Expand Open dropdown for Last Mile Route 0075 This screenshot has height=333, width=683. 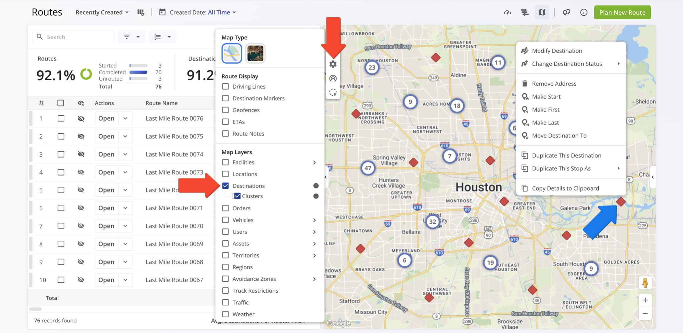click(x=125, y=137)
